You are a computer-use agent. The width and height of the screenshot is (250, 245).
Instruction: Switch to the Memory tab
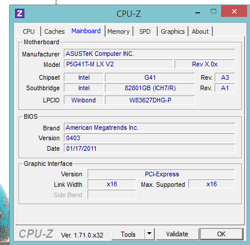pyautogui.click(x=118, y=31)
